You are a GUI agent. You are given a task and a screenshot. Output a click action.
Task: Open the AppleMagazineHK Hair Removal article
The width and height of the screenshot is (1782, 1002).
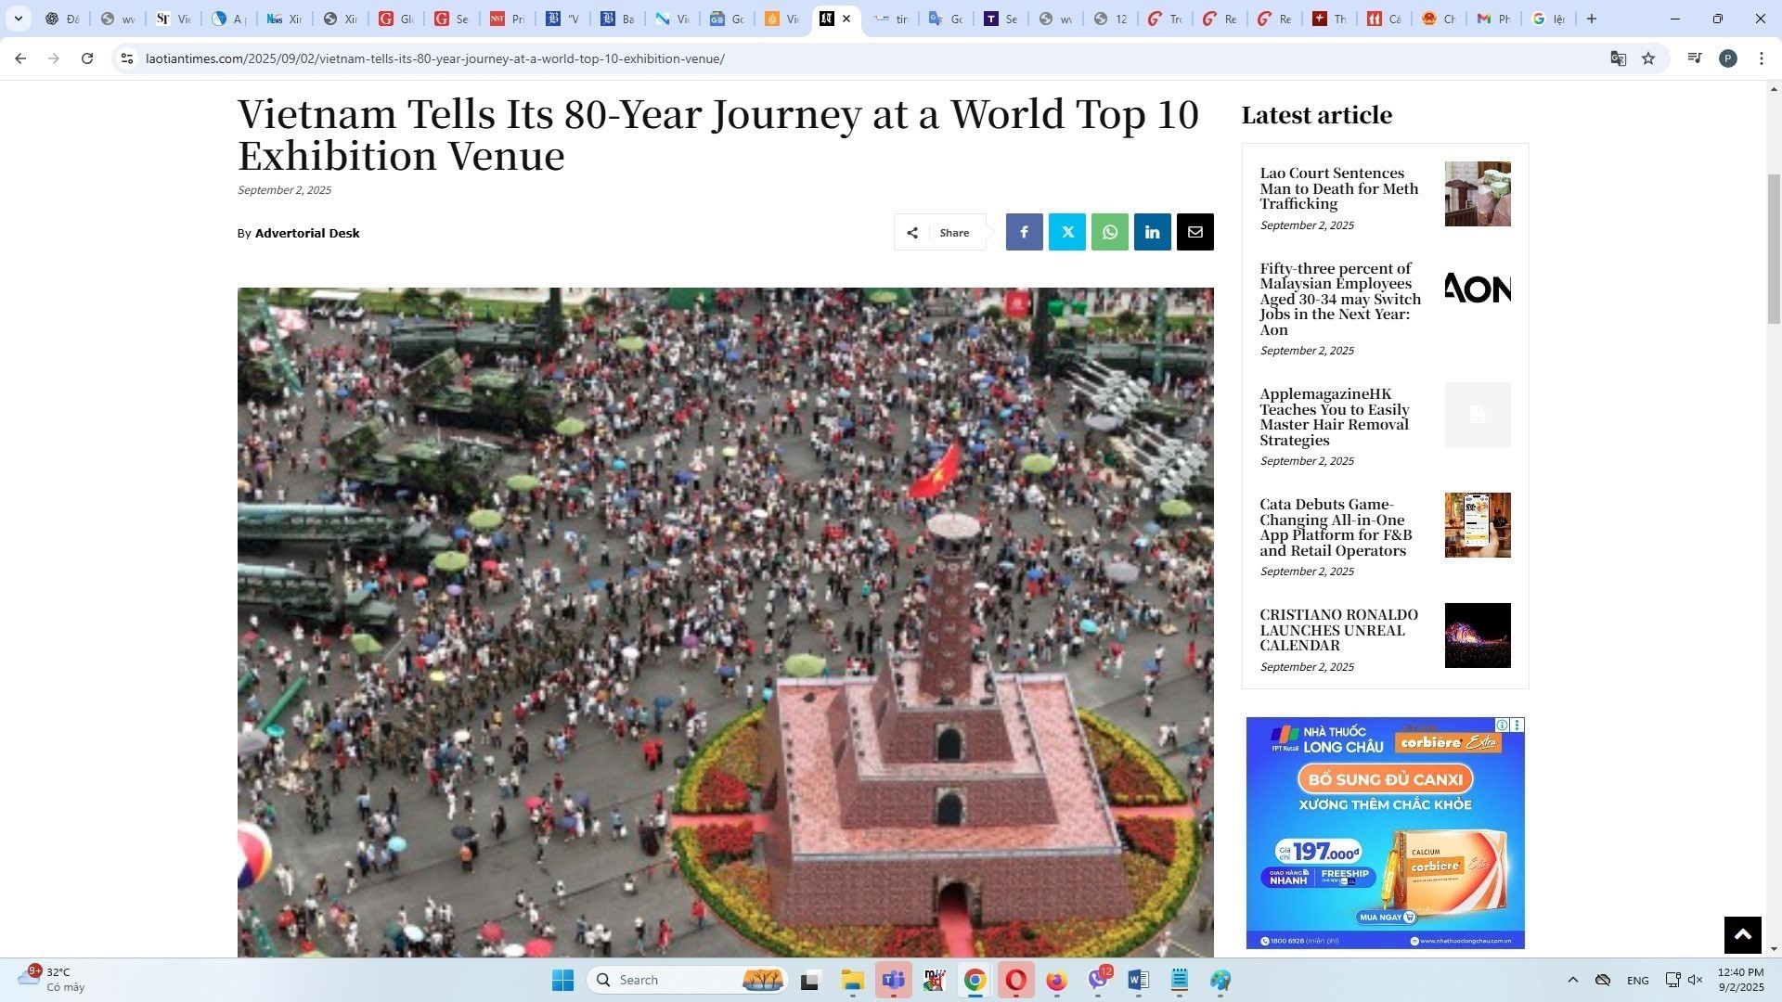(x=1334, y=417)
